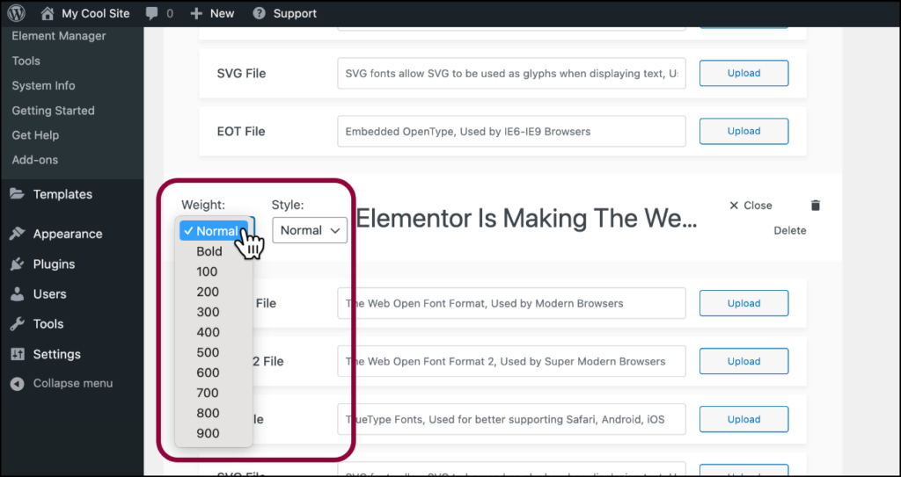Click the WordPress logo icon
This screenshot has height=477, width=901.
[16, 13]
